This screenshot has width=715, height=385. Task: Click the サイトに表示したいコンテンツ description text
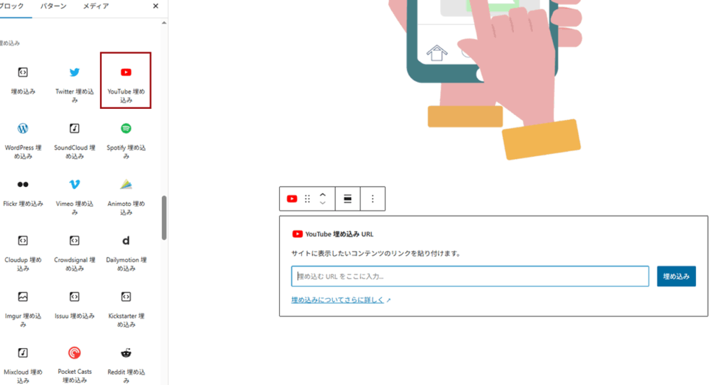(x=376, y=253)
